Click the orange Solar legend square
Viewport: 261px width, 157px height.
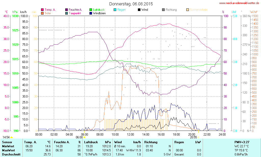point(42,13)
